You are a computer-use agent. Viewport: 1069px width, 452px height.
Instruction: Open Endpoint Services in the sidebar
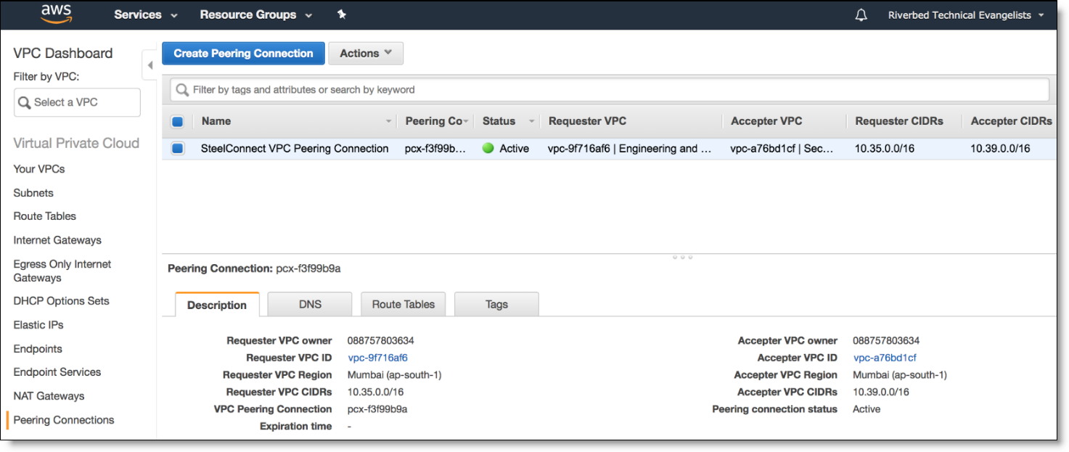coord(57,372)
